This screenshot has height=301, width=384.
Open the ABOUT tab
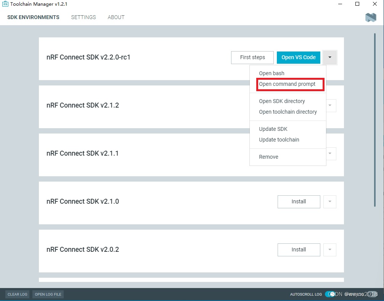tap(116, 17)
